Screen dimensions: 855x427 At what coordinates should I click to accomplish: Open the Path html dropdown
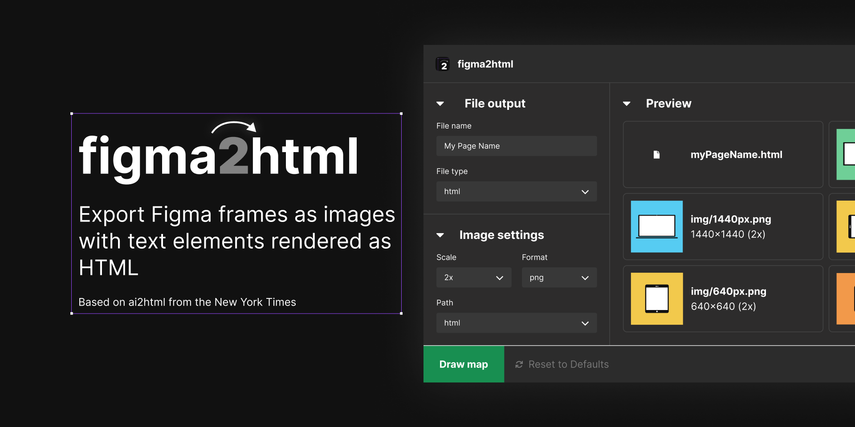coord(517,323)
